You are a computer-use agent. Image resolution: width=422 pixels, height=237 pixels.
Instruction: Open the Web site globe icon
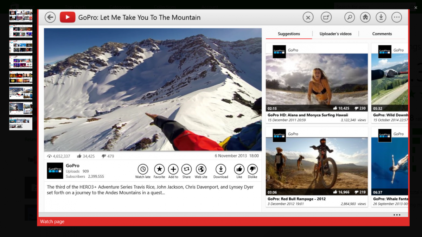click(201, 169)
